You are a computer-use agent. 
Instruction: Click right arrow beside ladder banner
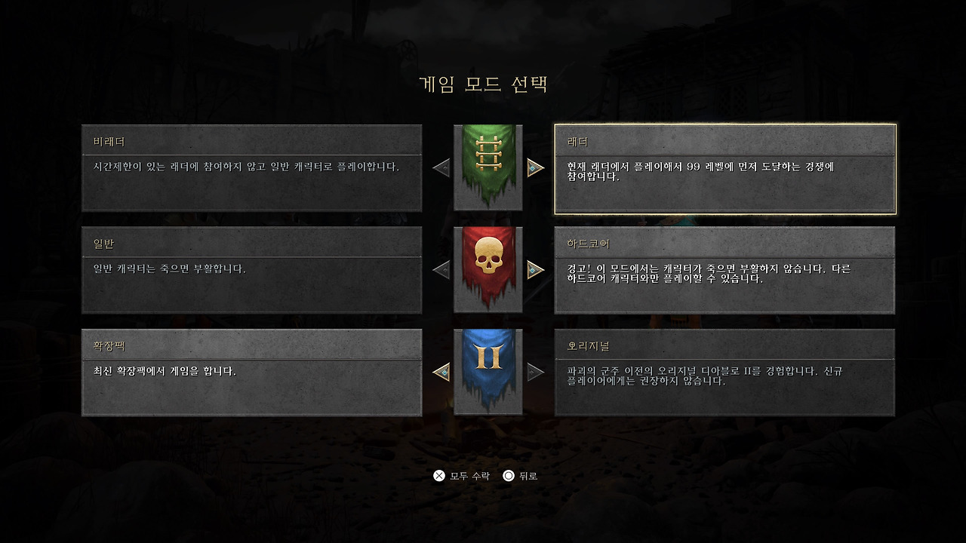pyautogui.click(x=536, y=167)
